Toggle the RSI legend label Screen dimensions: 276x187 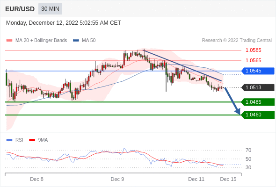19,140
